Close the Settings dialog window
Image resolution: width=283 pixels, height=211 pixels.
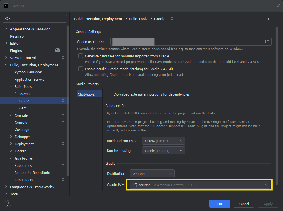point(278,6)
